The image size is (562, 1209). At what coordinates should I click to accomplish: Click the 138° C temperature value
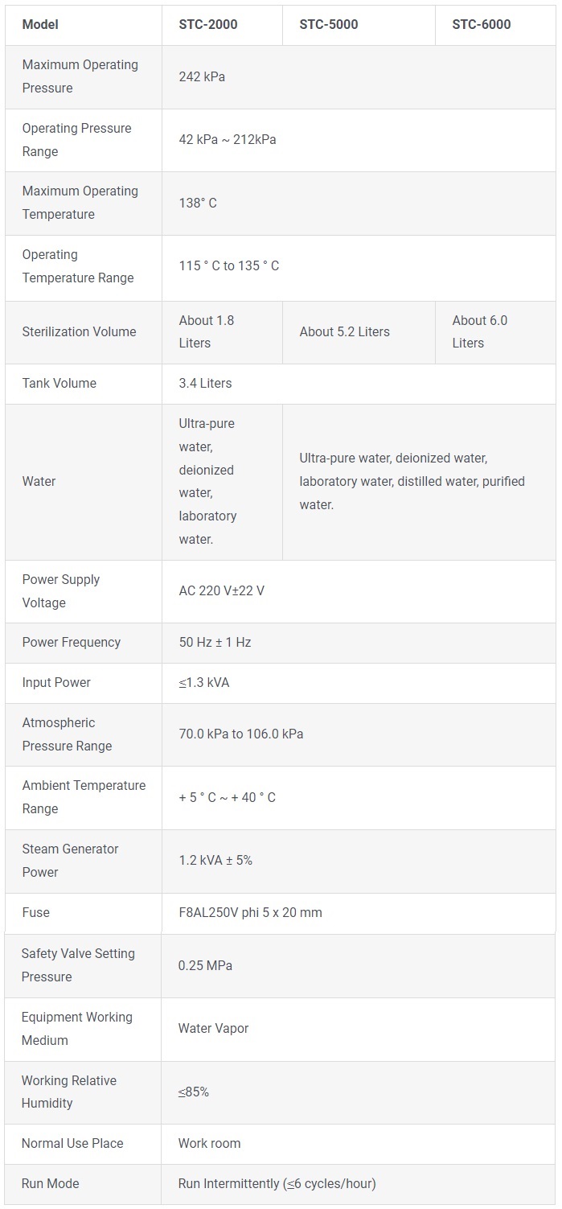pos(198,203)
